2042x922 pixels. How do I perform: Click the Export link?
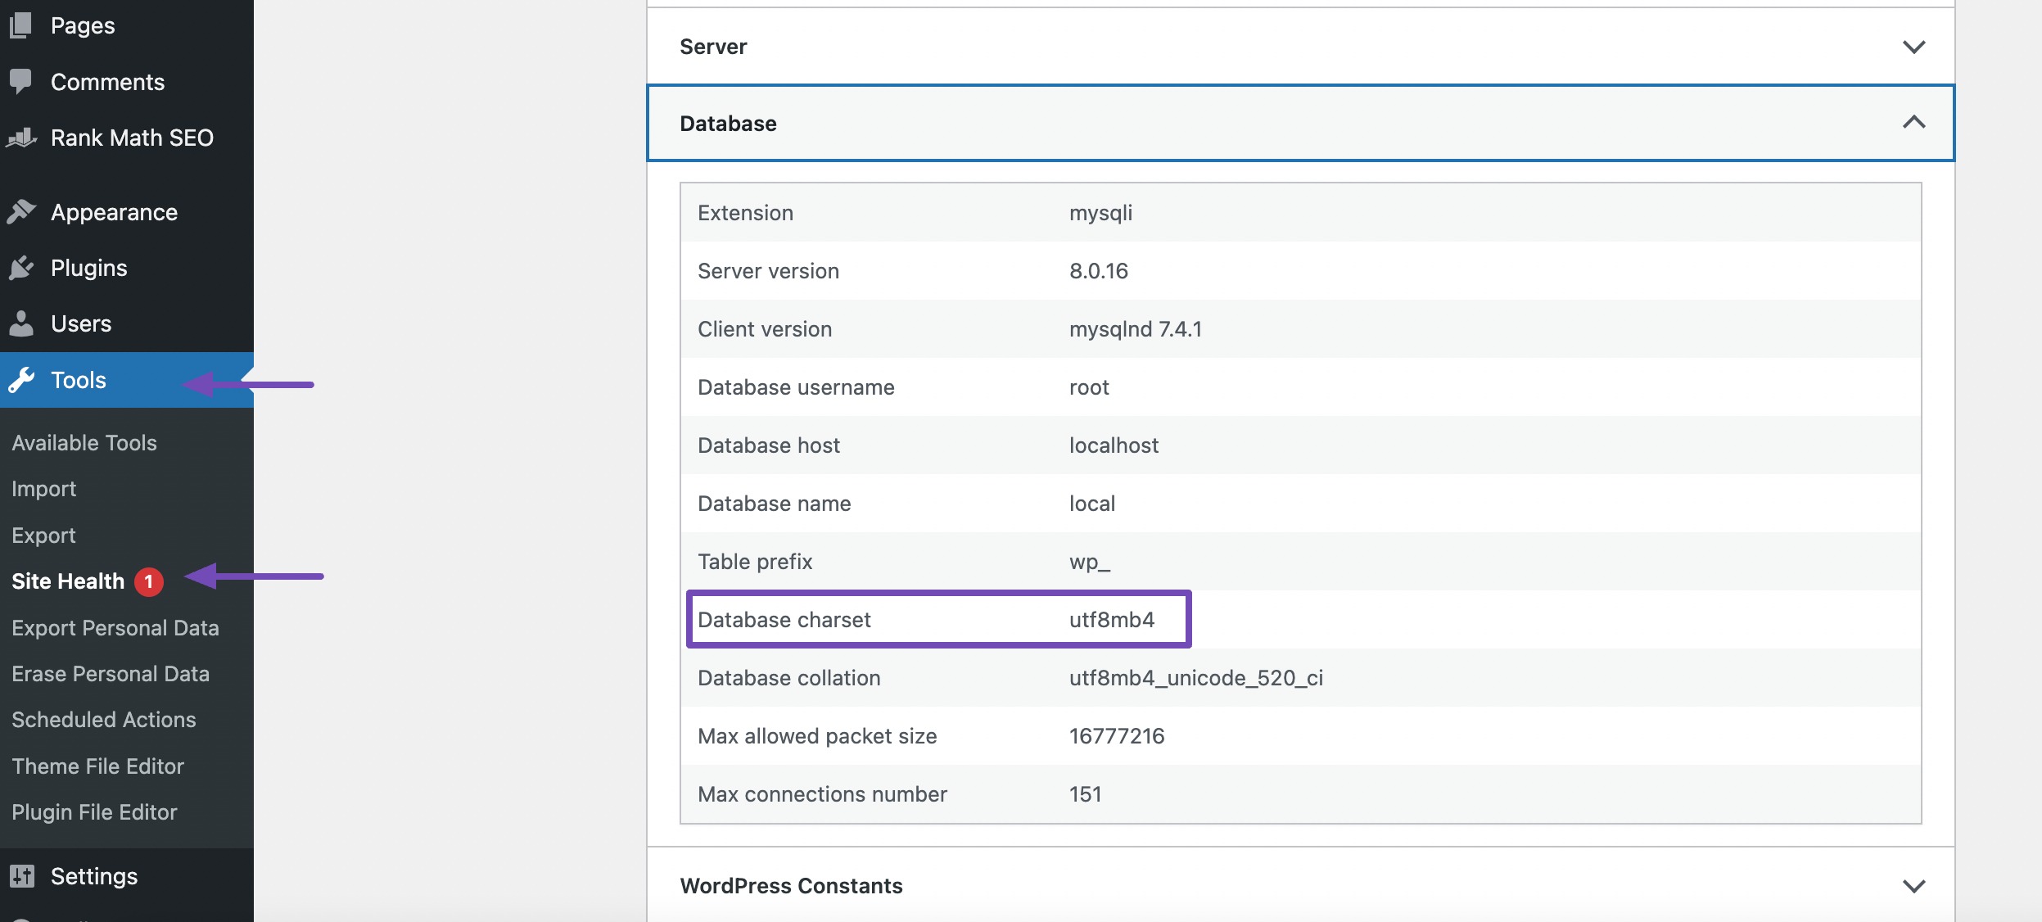[43, 534]
